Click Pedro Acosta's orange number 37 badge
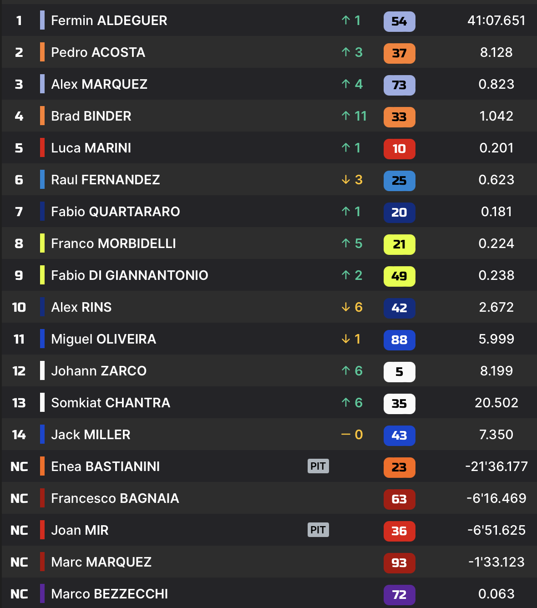This screenshot has height=608, width=537. pos(399,53)
